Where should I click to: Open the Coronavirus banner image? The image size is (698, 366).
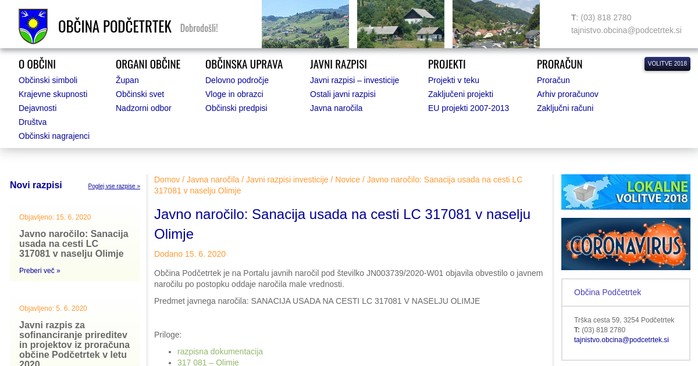(625, 244)
